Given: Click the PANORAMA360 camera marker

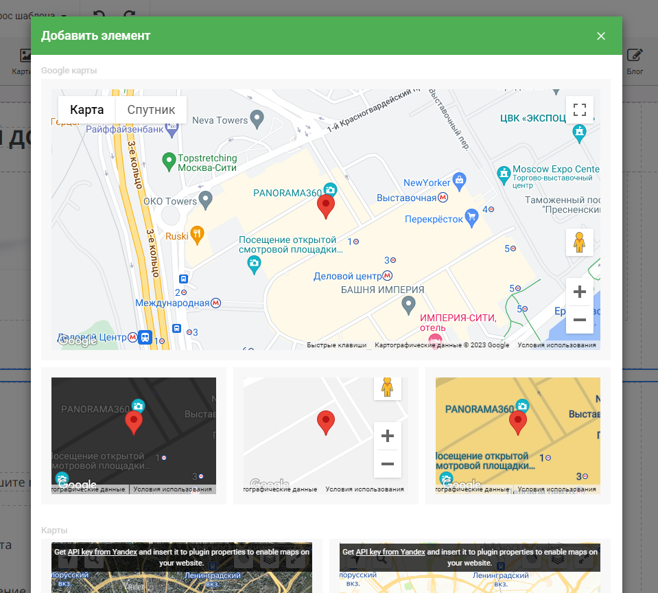Looking at the screenshot, I should [330, 189].
